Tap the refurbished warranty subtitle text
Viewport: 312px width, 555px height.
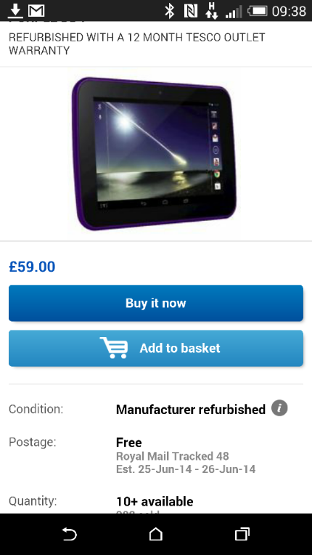pos(136,44)
